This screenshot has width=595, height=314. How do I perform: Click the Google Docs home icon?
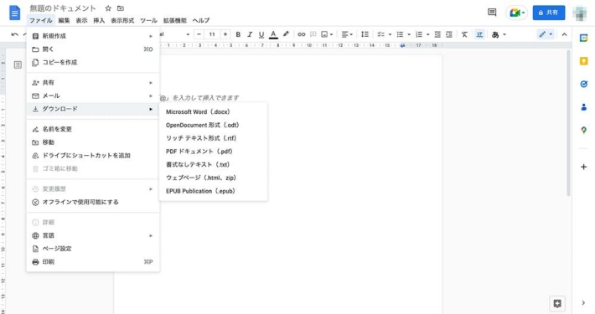[x=14, y=13]
